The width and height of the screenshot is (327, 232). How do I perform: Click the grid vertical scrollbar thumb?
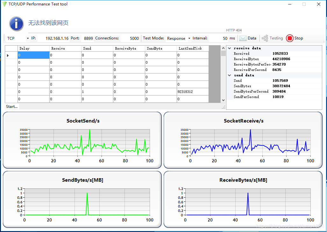pos(223,53)
